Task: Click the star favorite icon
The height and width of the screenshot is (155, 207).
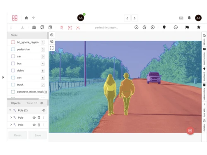Action: pyautogui.click(x=199, y=27)
